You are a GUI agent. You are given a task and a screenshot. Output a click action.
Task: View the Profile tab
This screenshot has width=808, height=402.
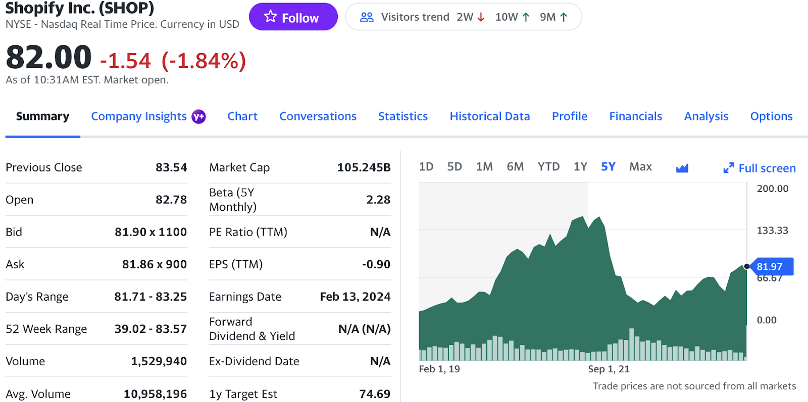coord(570,117)
